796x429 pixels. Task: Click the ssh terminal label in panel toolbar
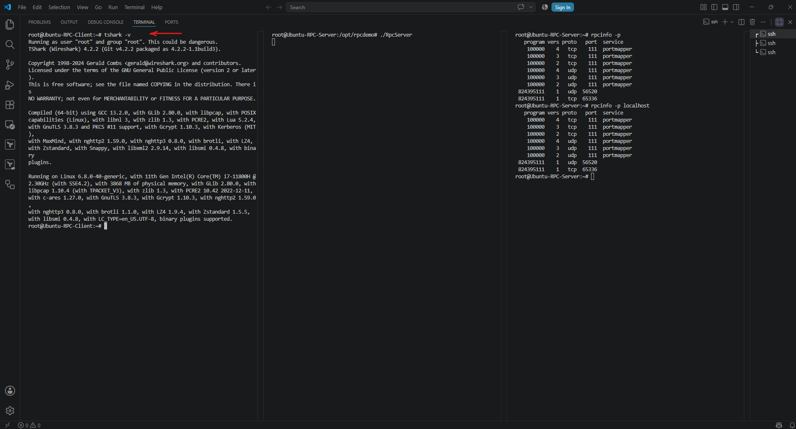(x=711, y=22)
